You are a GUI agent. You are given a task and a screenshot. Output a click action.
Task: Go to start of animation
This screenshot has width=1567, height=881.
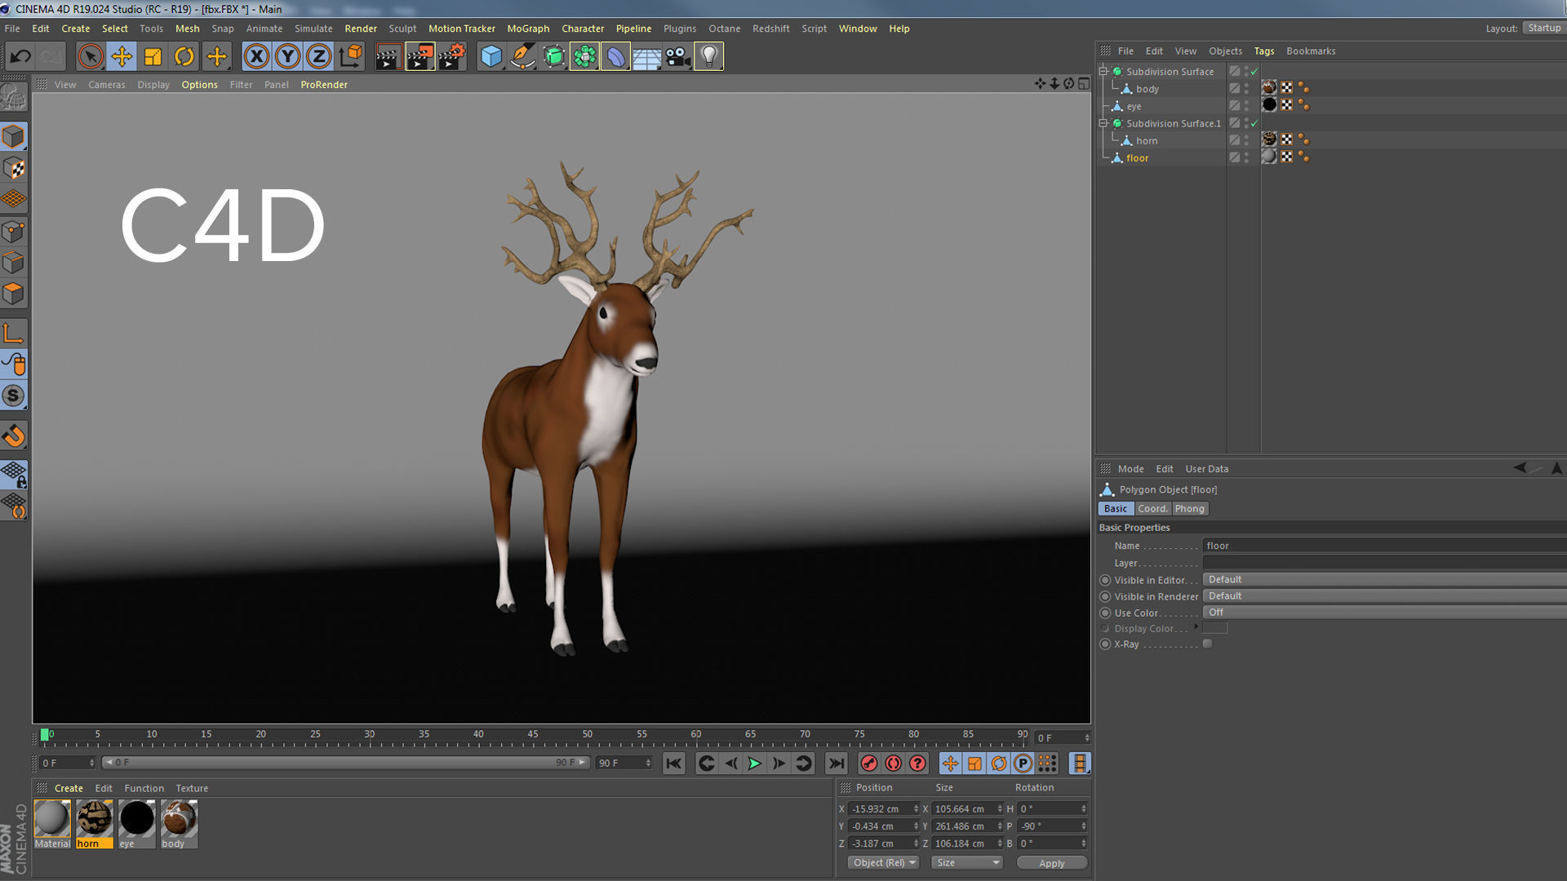[673, 764]
